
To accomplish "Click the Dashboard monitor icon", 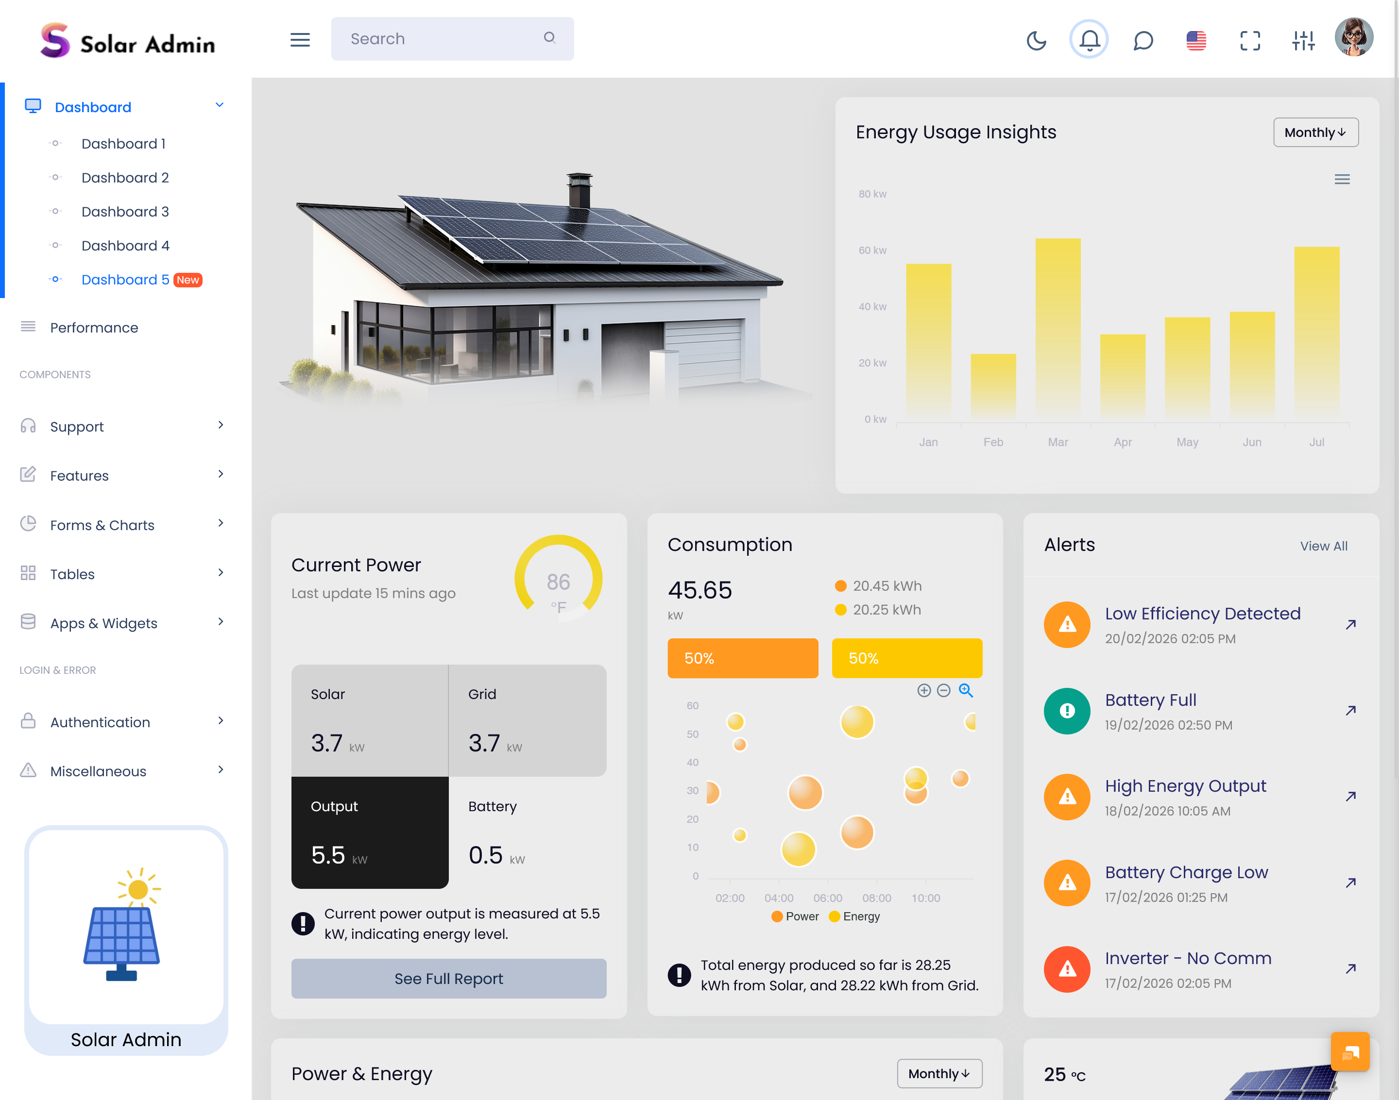I will [33, 106].
